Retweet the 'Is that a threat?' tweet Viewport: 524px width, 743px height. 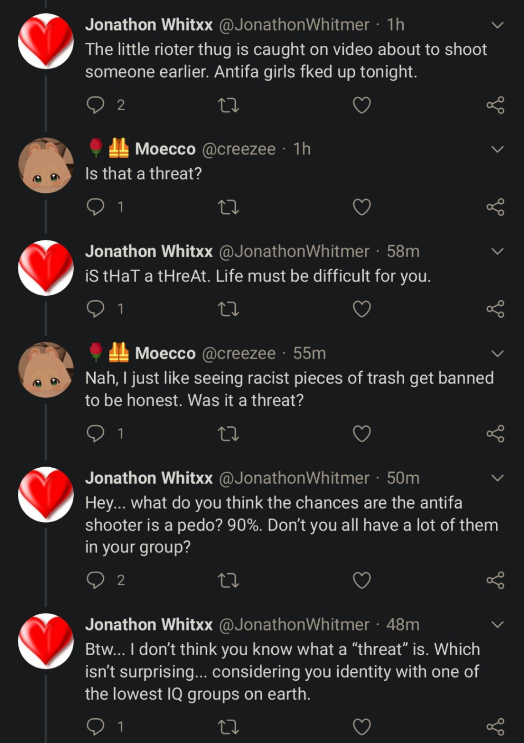(x=228, y=208)
